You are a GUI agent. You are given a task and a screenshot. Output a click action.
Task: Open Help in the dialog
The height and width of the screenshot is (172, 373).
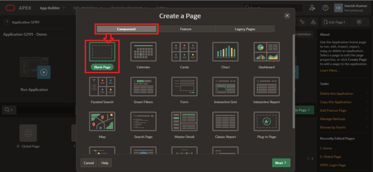[x=105, y=163]
